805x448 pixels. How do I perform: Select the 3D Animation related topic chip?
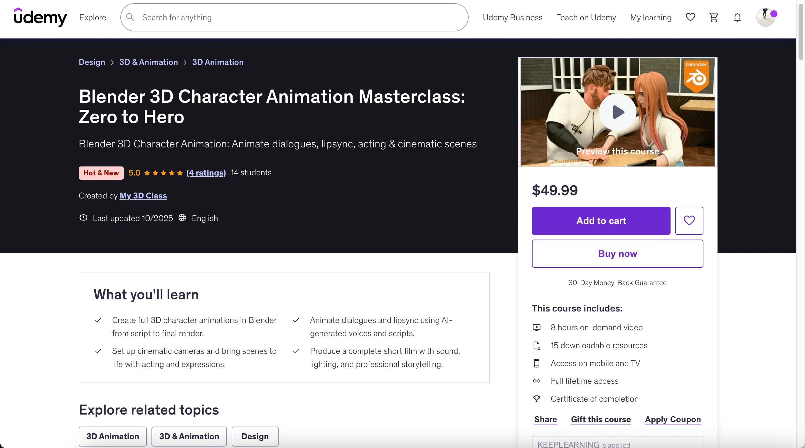pos(112,436)
